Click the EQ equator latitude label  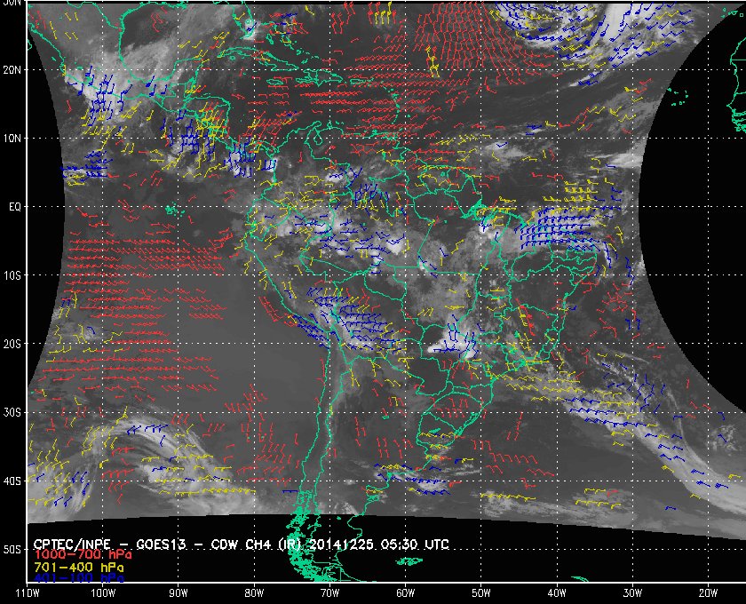(14, 206)
